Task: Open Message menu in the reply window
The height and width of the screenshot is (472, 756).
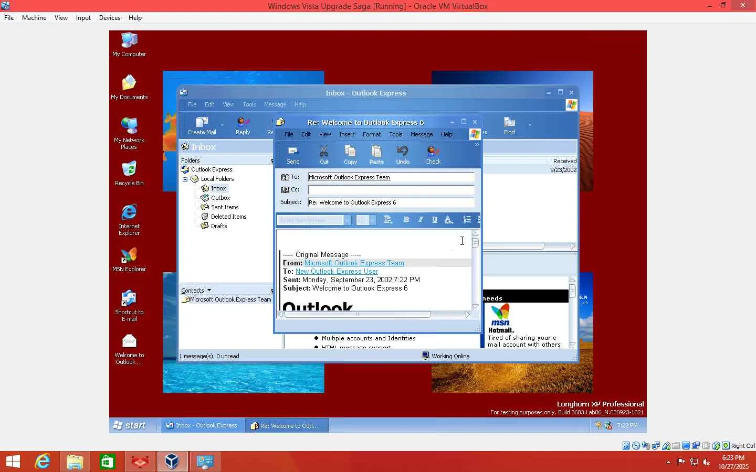Action: coord(422,135)
